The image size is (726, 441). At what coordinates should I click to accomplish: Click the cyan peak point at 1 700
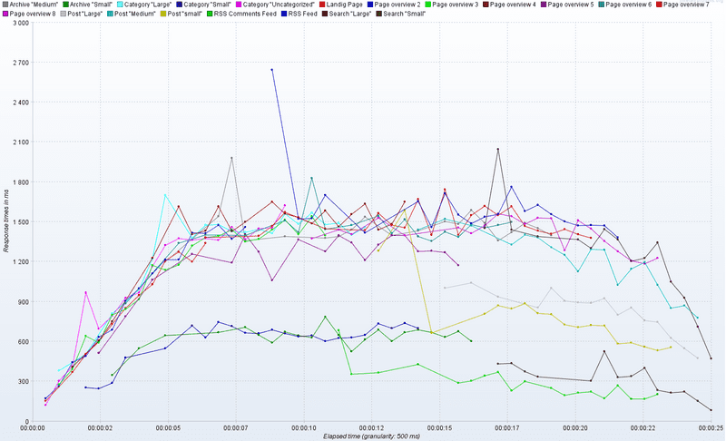click(x=165, y=195)
